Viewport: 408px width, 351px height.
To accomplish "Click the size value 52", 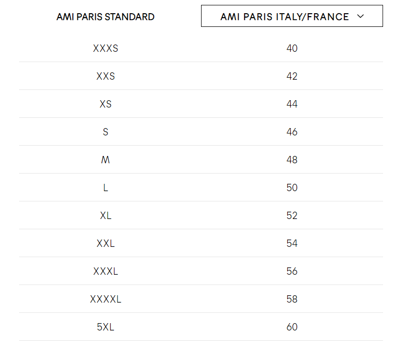I will [292, 216].
